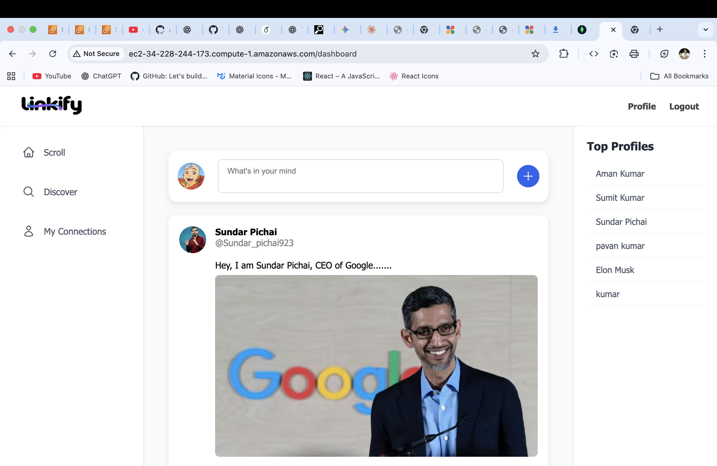Image resolution: width=717 pixels, height=466 pixels.
Task: Expand the tab search dropdown
Action: pos(706,29)
